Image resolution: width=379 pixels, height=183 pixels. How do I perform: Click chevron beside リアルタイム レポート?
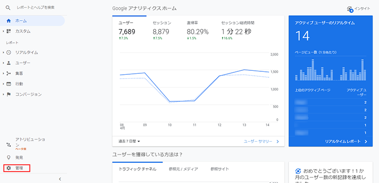click(x=366, y=142)
